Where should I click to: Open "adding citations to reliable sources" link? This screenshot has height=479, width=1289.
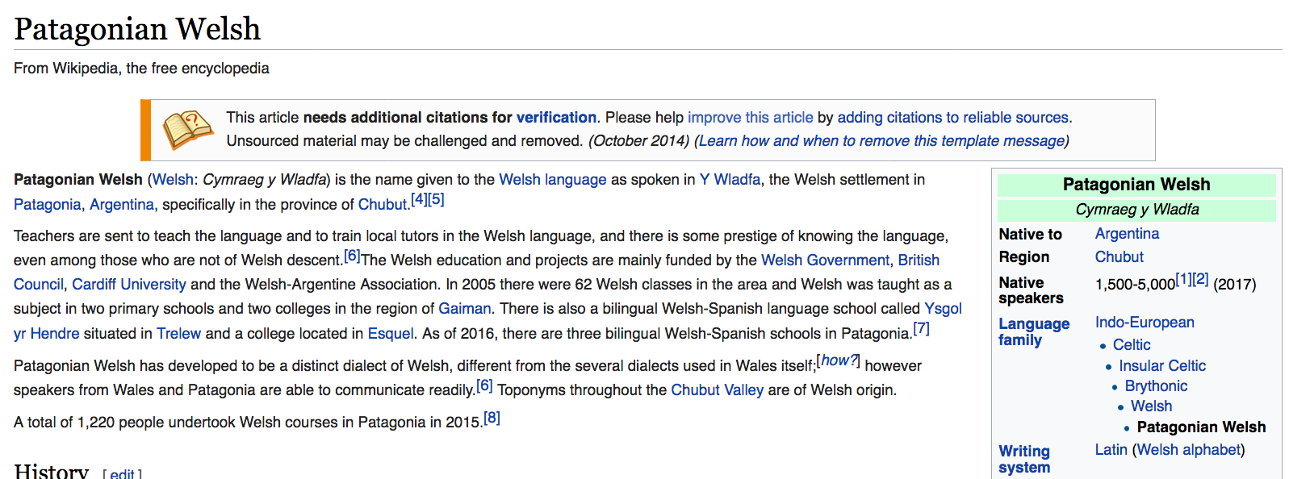[954, 118]
